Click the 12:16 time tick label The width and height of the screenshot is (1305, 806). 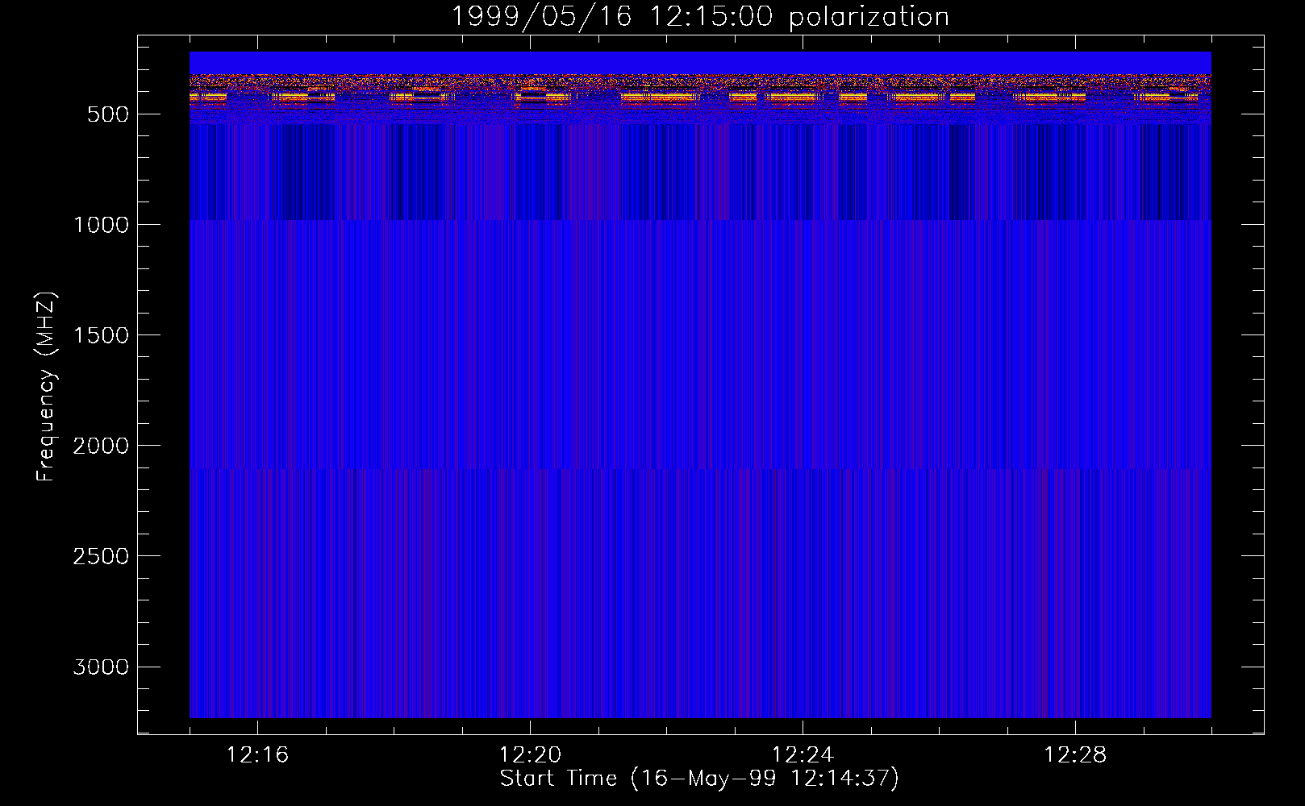(257, 755)
